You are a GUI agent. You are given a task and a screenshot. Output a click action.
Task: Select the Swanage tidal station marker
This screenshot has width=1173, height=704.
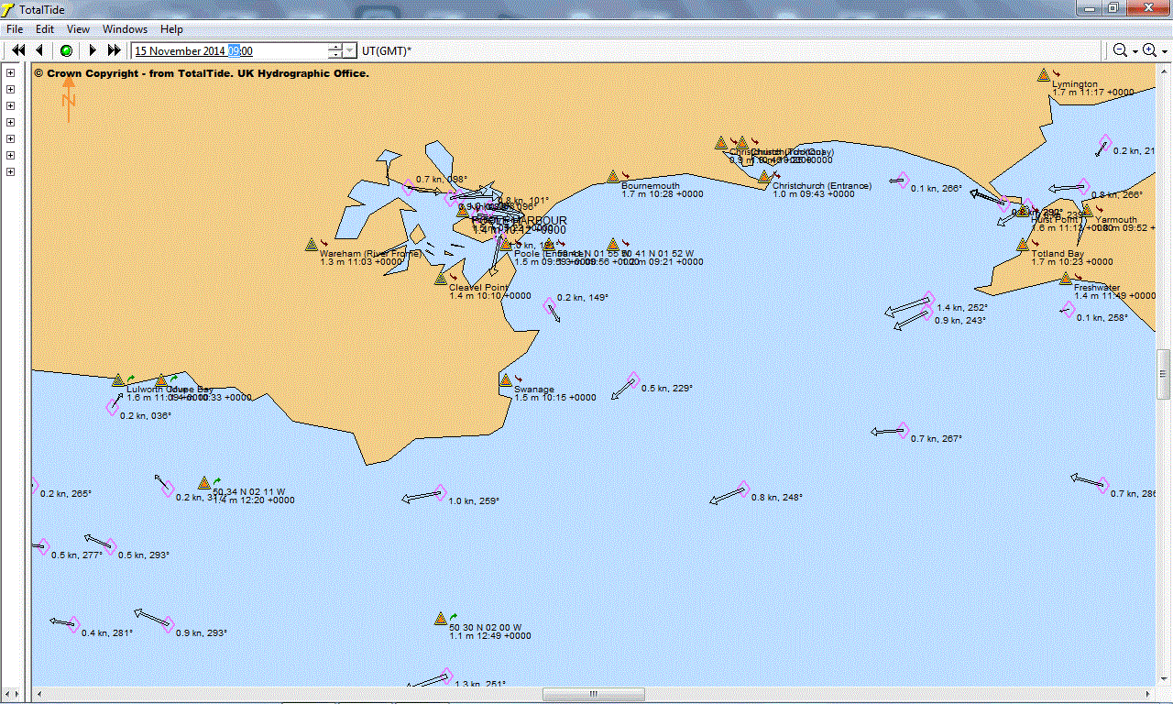pyautogui.click(x=505, y=379)
